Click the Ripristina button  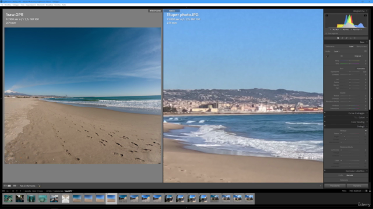point(357,186)
